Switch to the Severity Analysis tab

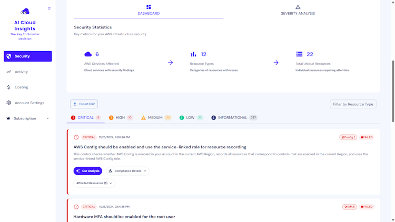298,10
